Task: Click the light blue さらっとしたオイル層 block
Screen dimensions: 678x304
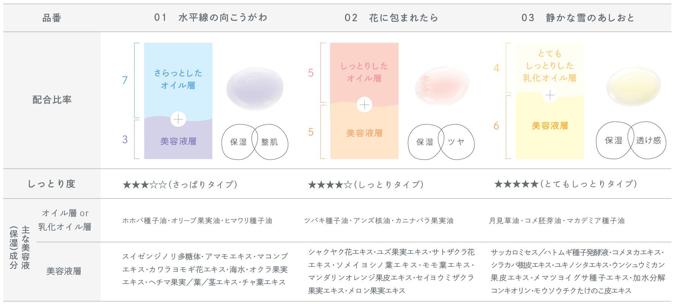Action: click(178, 79)
